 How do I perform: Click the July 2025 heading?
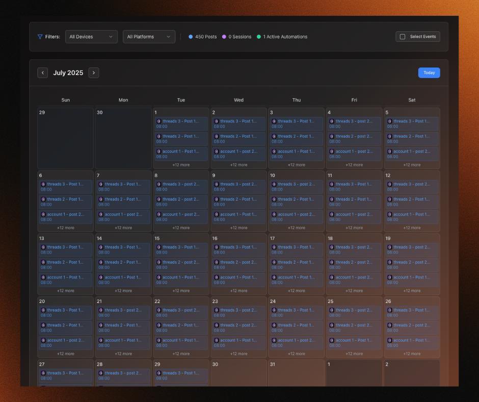coord(68,73)
